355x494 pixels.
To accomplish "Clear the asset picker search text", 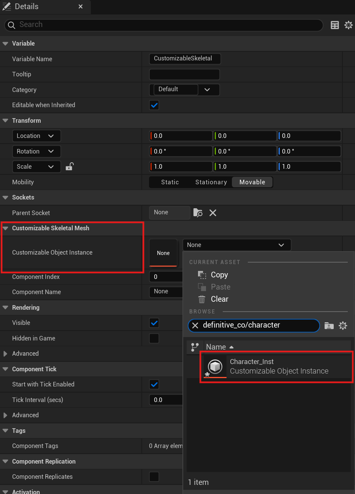I will point(195,325).
